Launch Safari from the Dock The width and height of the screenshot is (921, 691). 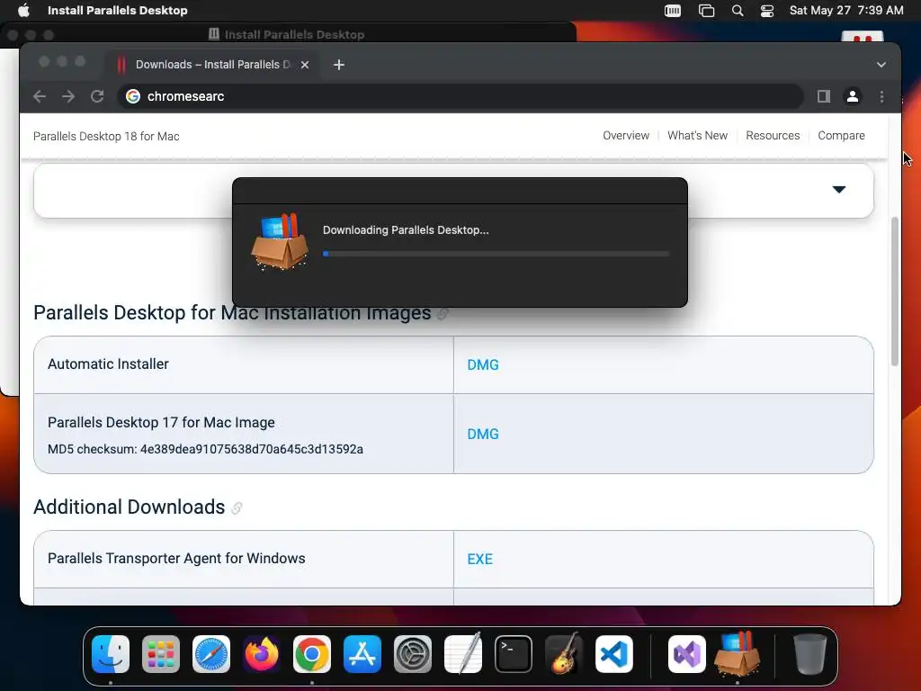pyautogui.click(x=211, y=654)
